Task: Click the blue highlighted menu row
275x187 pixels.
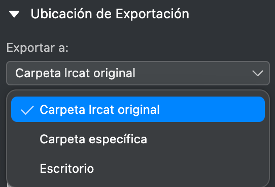Action: point(138,109)
